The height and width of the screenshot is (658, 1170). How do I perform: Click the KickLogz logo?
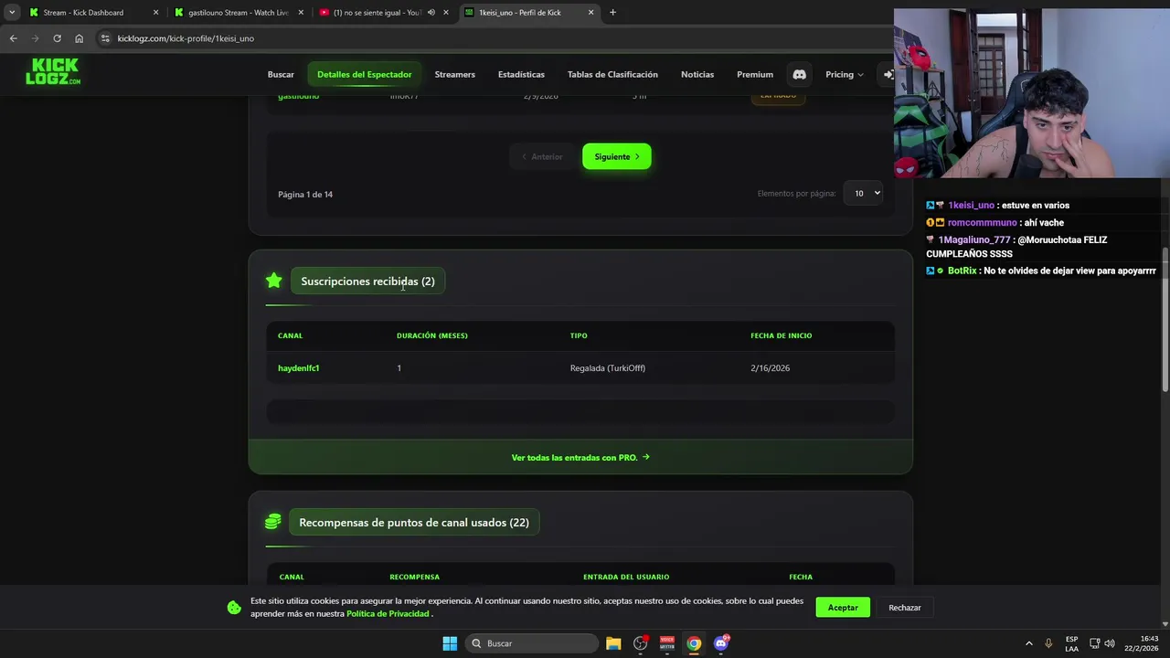pos(52,71)
